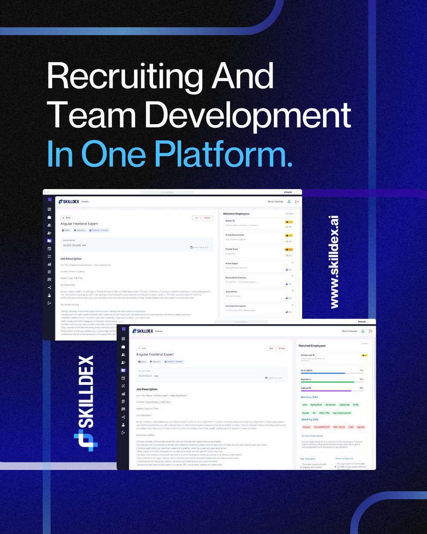This screenshot has width=427, height=534.
Task: Click the Agile Development skill chip
Action: coord(342,413)
